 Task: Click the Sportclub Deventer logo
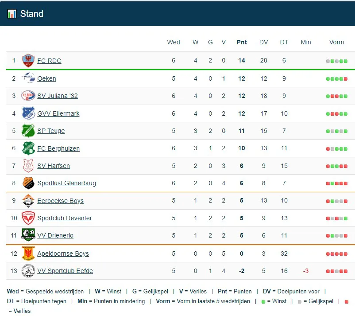coord(28,218)
